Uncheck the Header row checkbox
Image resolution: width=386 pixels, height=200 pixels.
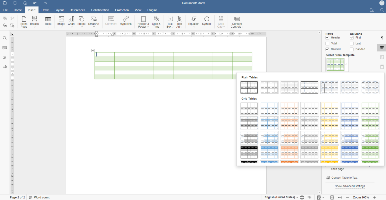[x=327, y=37]
